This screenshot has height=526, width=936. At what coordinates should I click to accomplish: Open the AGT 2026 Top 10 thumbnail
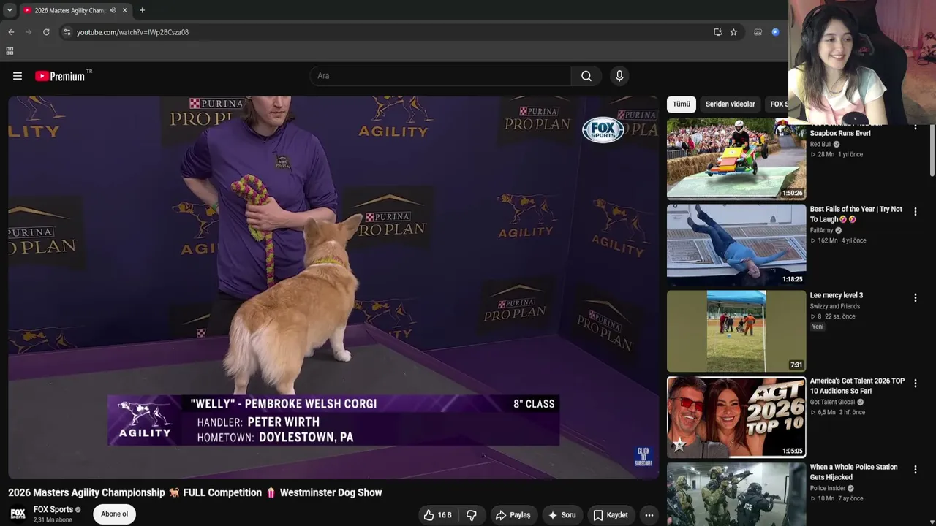pos(736,417)
